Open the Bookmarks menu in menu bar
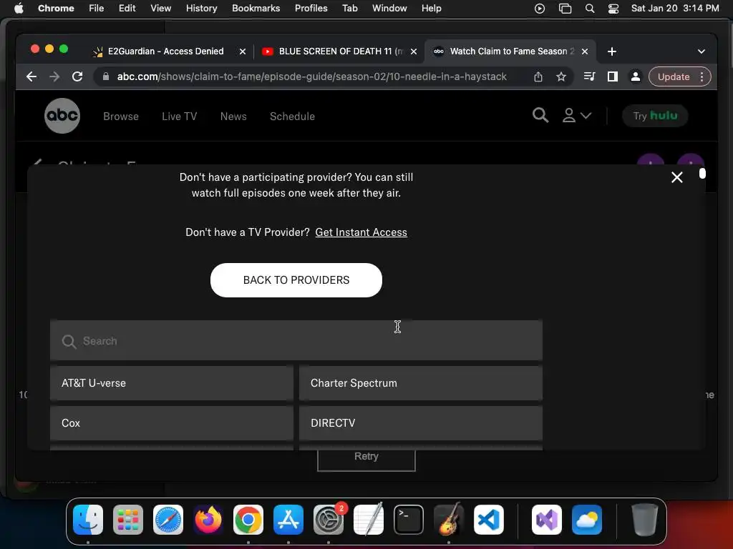Screen dimensions: 733x549 [x=256, y=9]
